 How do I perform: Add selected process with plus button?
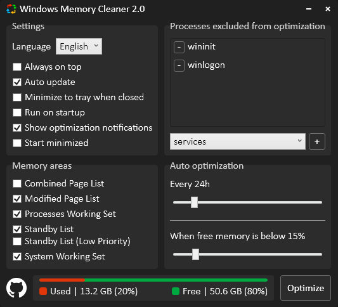click(x=317, y=141)
